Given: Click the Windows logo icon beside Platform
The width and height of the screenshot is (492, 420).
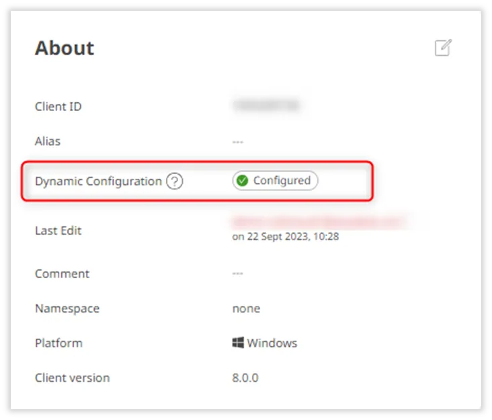Looking at the screenshot, I should pyautogui.click(x=237, y=343).
